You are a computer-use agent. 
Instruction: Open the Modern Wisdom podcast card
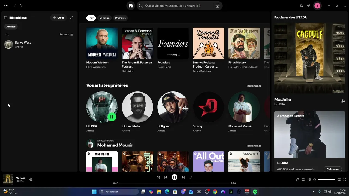coord(102,48)
